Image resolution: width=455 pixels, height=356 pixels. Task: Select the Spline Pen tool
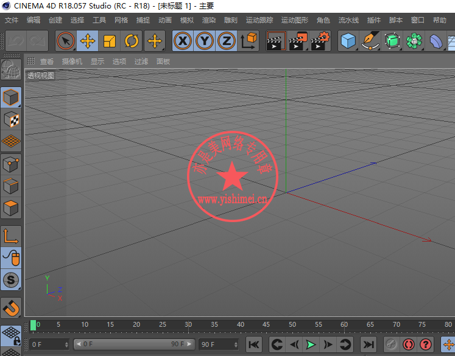point(370,41)
